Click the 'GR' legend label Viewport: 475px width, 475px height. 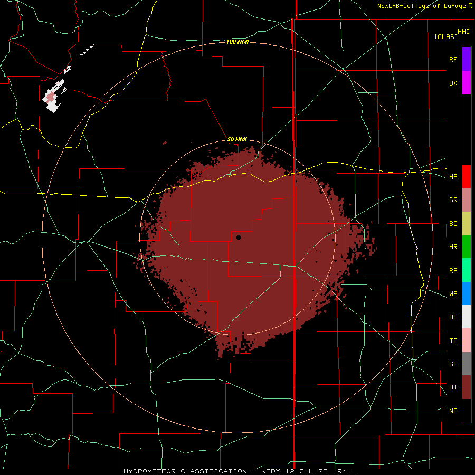[x=453, y=200]
